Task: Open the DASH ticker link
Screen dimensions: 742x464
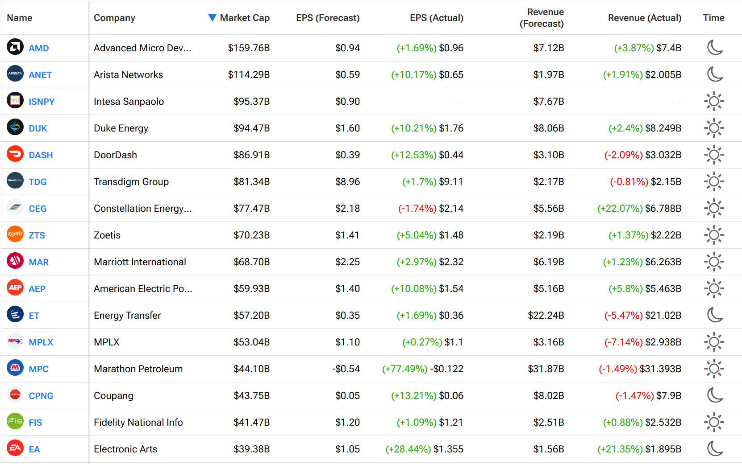Action: click(41, 155)
